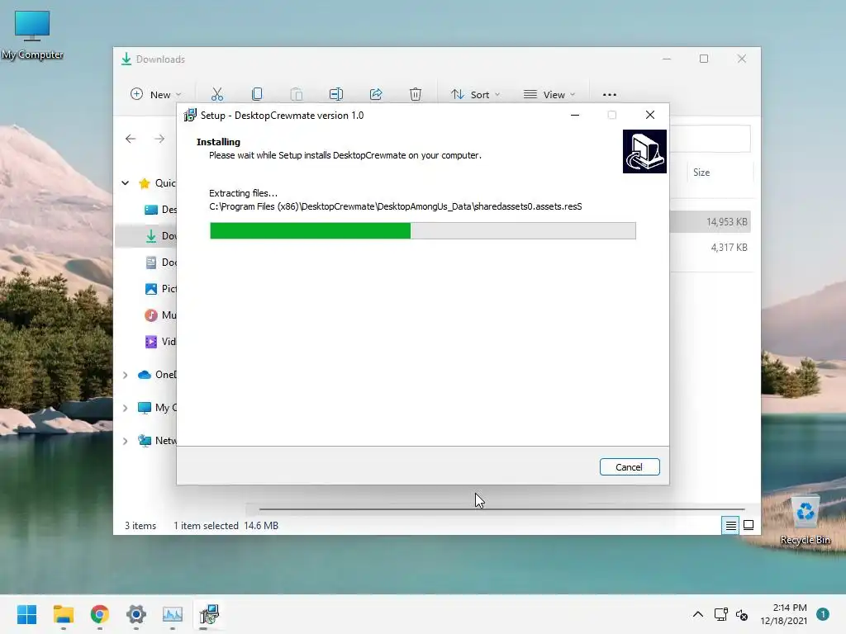The image size is (846, 634).
Task: Expand the OneDrive tree node
Action: coord(126,375)
